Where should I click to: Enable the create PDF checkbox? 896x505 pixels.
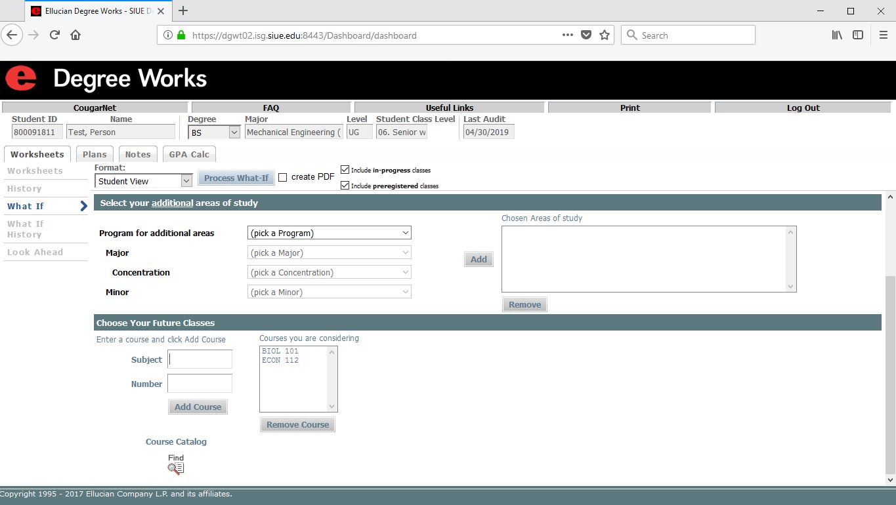point(283,177)
